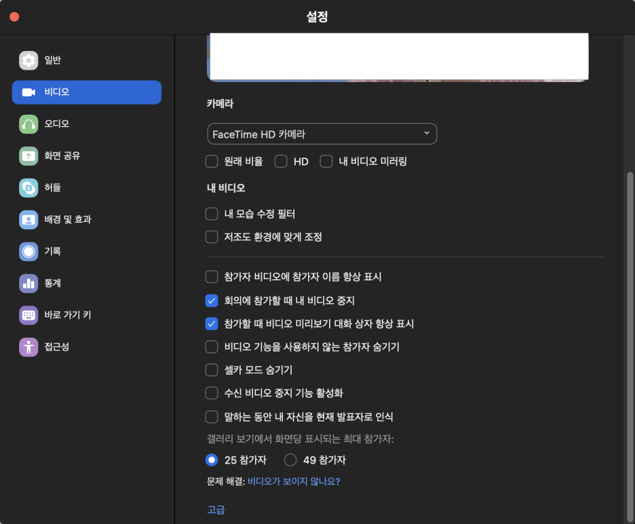
Task: Open the 허들 icon
Action: coord(28,188)
